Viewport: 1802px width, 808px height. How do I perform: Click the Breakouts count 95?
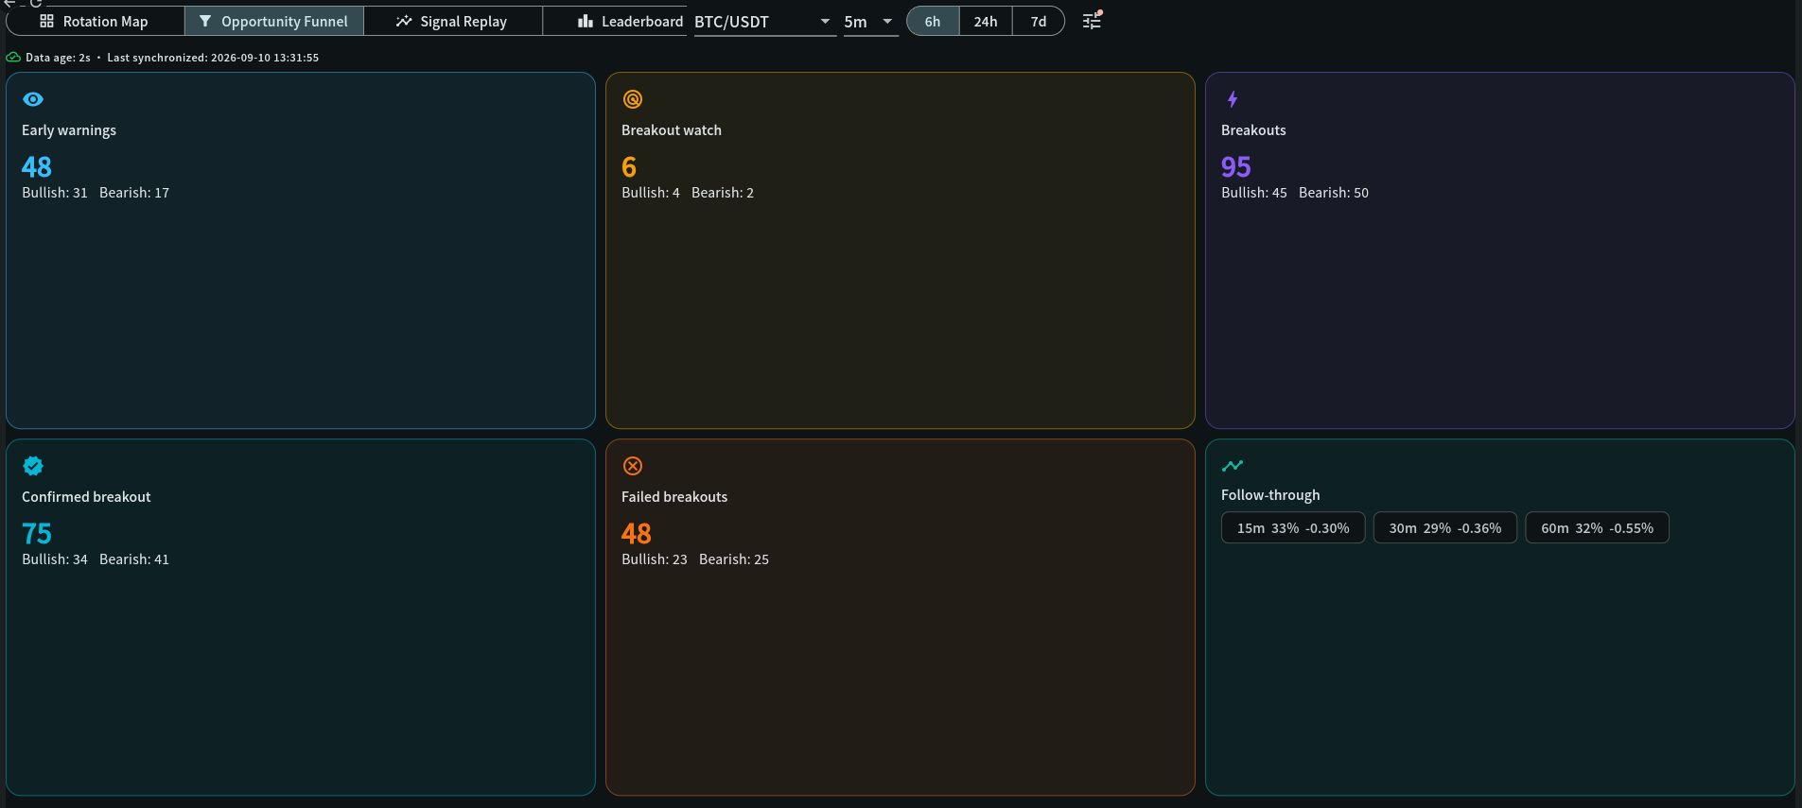pos(1235,167)
